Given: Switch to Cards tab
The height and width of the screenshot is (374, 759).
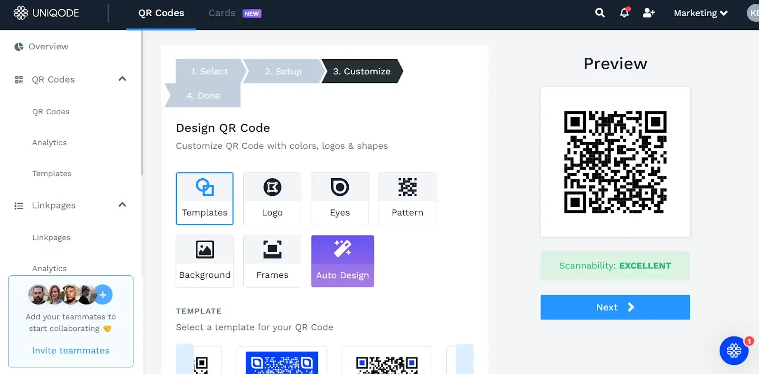Looking at the screenshot, I should 222,13.
